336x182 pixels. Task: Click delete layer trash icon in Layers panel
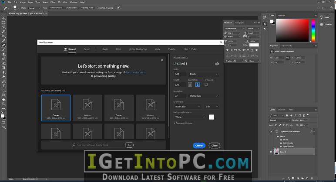pos(312,178)
